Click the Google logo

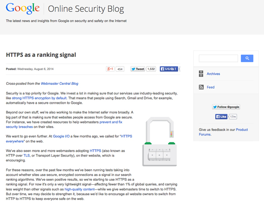click(23, 8)
